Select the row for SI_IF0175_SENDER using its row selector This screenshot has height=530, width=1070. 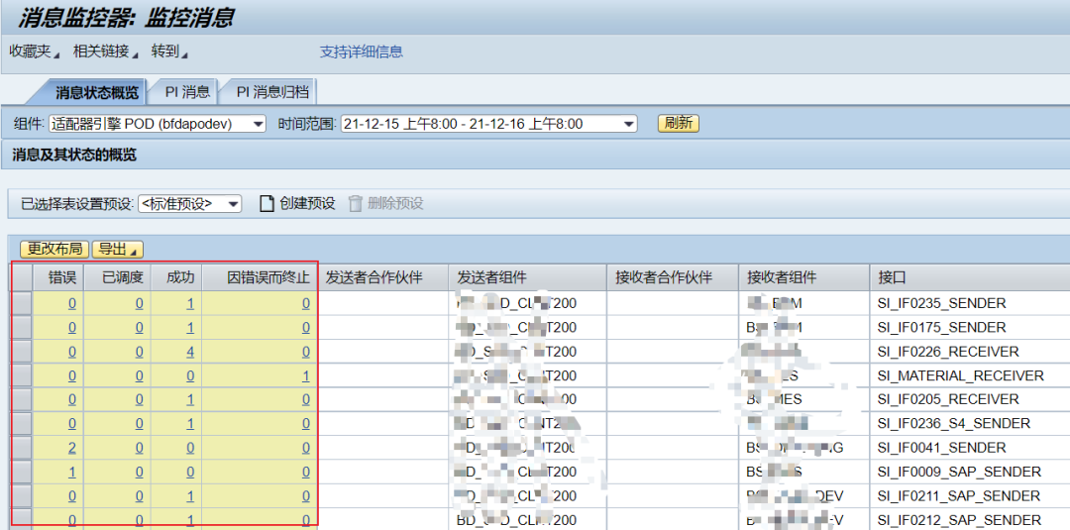[x=22, y=328]
